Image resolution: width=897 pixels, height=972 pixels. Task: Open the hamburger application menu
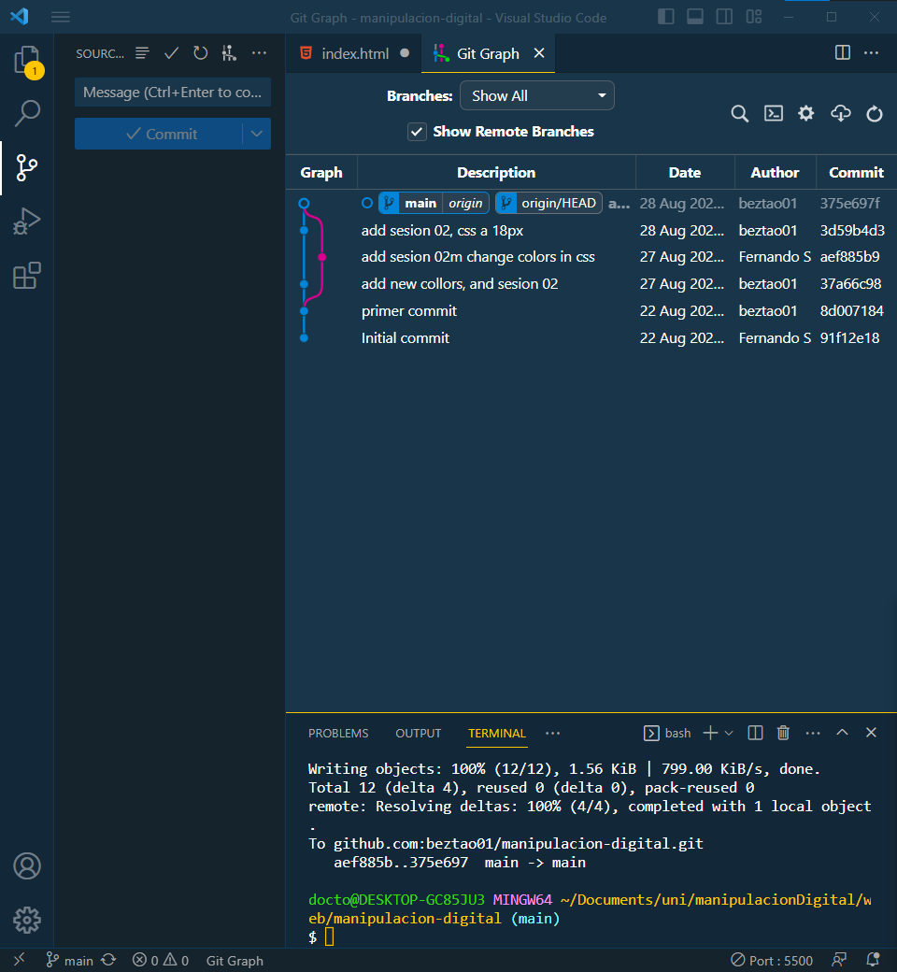[60, 17]
